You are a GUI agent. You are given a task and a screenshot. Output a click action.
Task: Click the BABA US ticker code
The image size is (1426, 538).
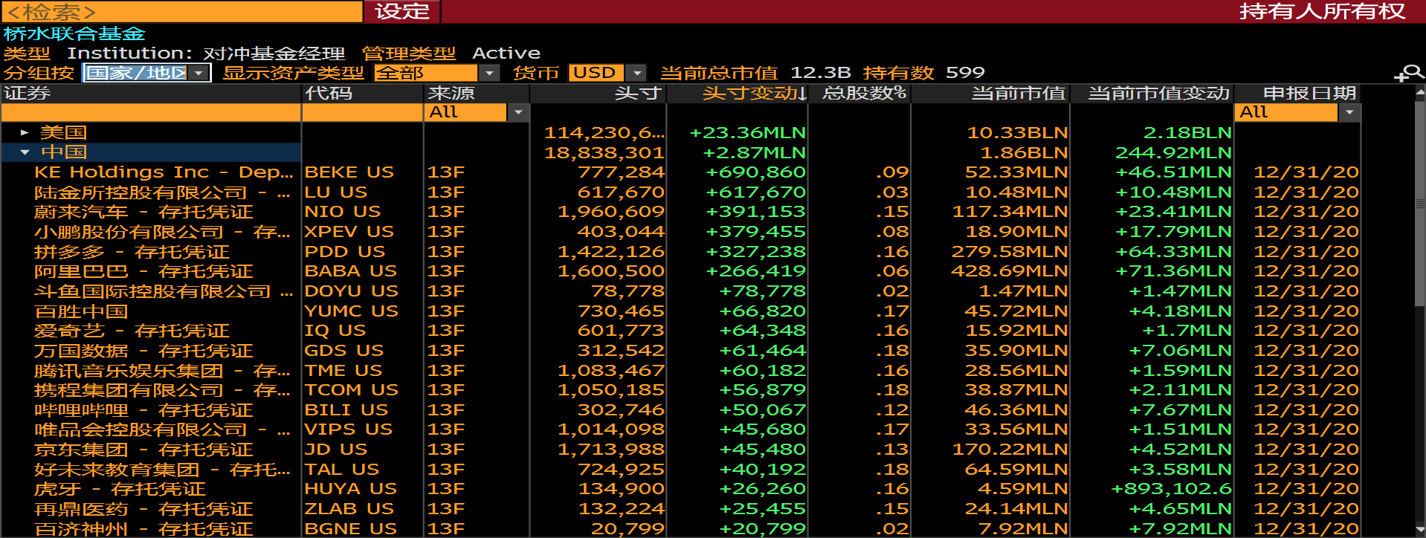pos(351,271)
